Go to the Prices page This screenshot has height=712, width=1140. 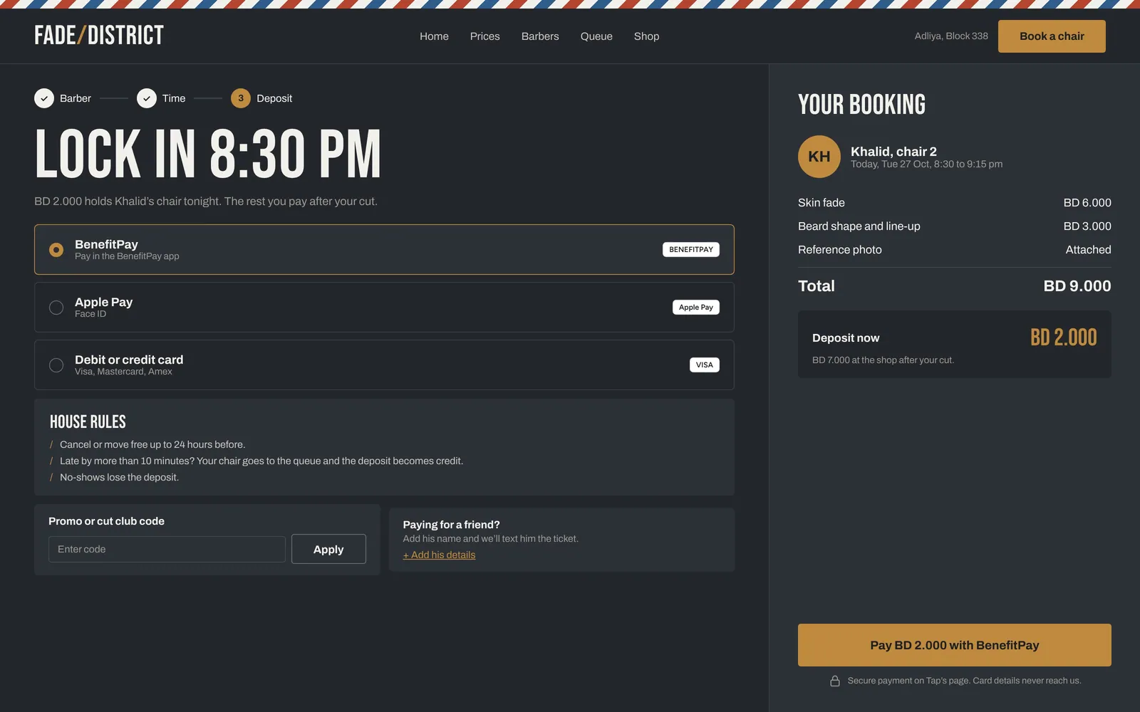tap(484, 36)
